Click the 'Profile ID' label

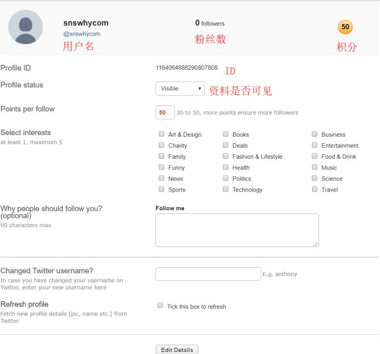tap(15, 68)
